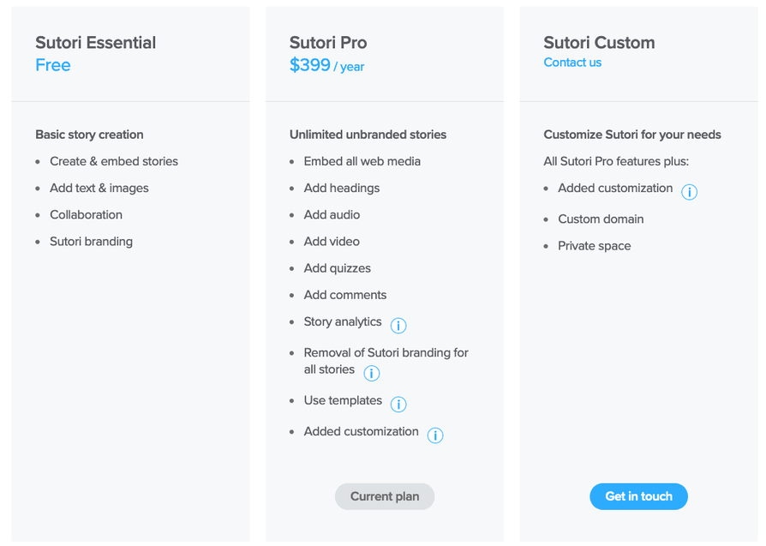This screenshot has height=546, width=766.
Task: Select the Add quizzes feature item
Action: tap(337, 267)
